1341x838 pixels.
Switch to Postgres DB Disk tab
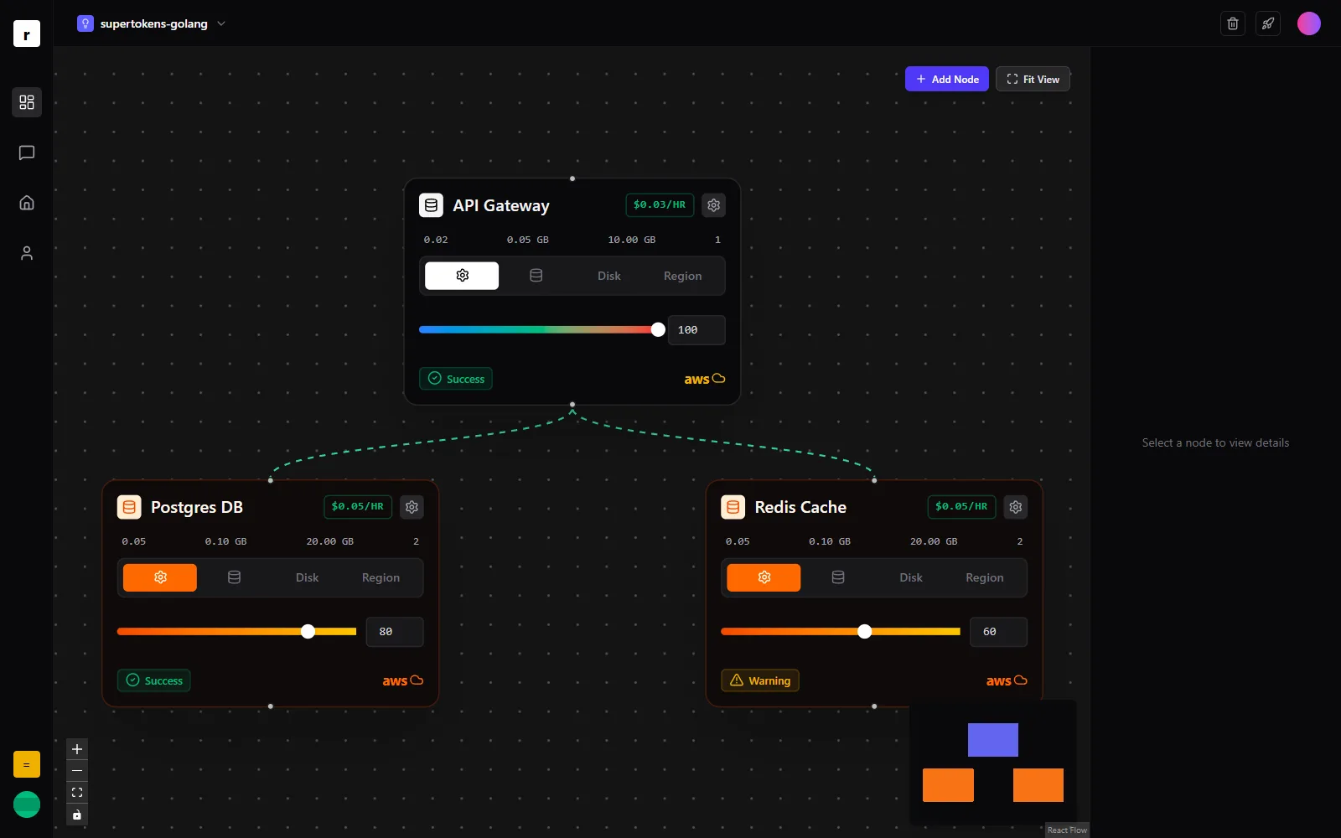[x=308, y=577]
